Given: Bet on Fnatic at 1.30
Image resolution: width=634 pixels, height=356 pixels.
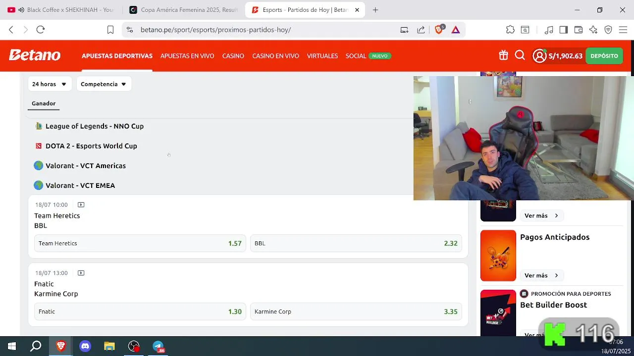Looking at the screenshot, I should pos(140,311).
